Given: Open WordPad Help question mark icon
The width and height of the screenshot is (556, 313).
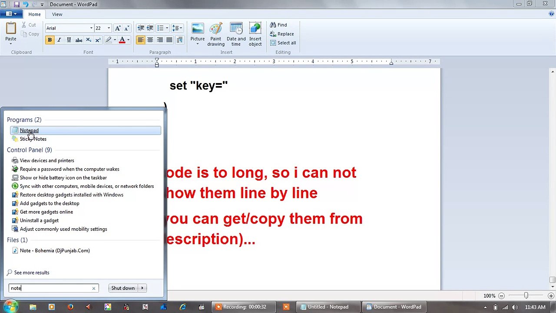Looking at the screenshot, I should point(551,14).
